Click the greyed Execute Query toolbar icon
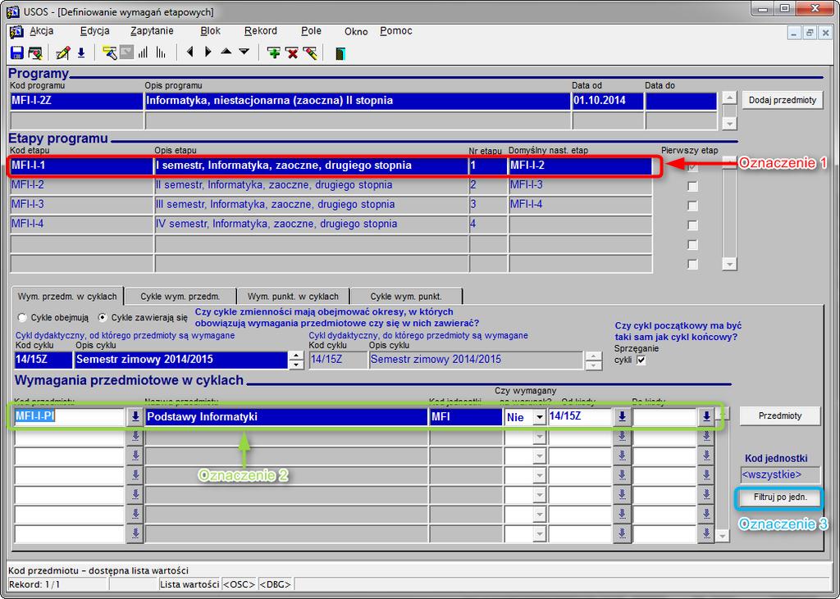The height and width of the screenshot is (599, 840). click(x=126, y=52)
